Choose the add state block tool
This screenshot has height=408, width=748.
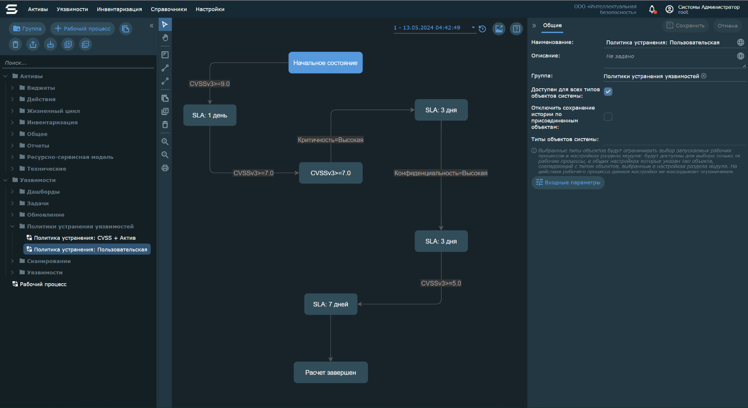(x=165, y=55)
